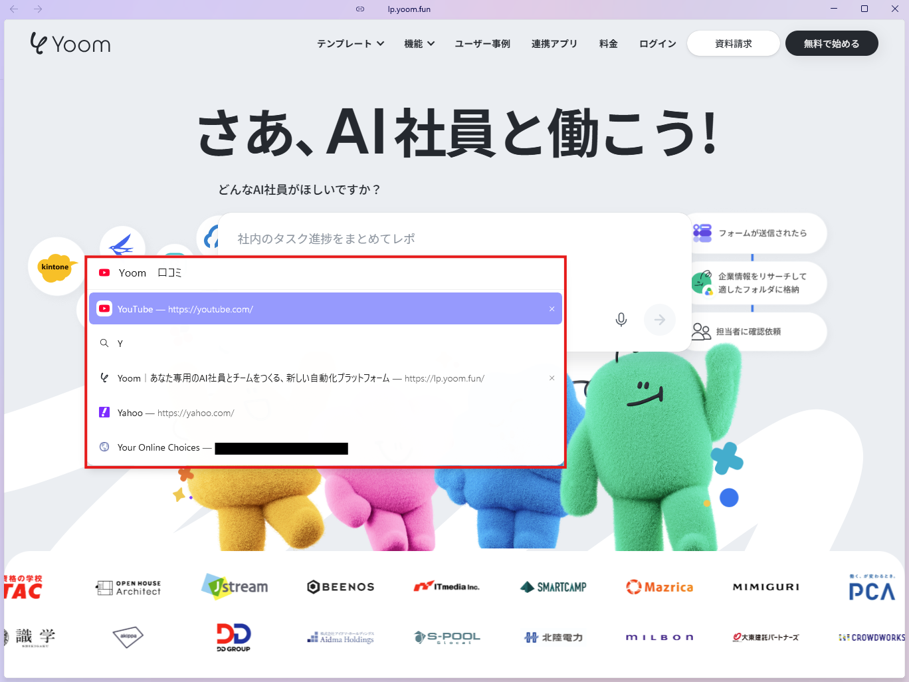Click the ITmedia Inc. logo
The width and height of the screenshot is (909, 682).
click(447, 587)
